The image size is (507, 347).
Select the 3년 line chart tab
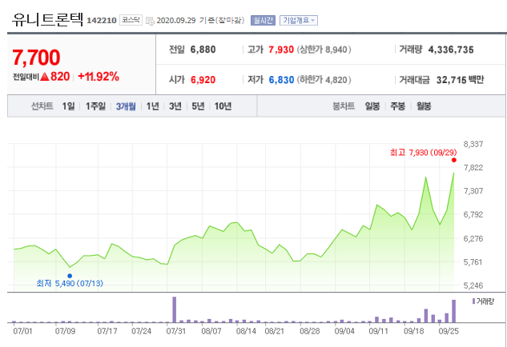coord(175,106)
